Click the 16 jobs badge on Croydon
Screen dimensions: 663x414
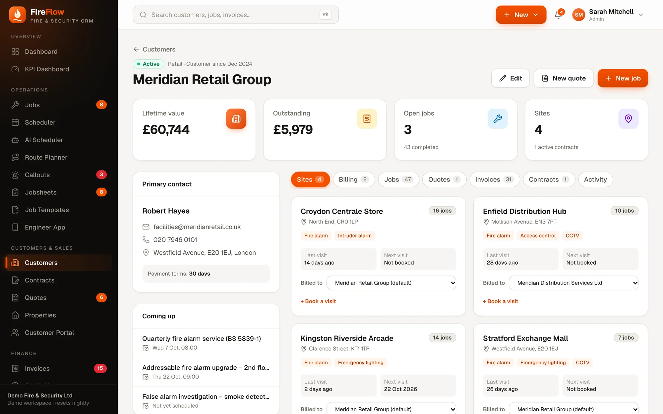tap(442, 211)
